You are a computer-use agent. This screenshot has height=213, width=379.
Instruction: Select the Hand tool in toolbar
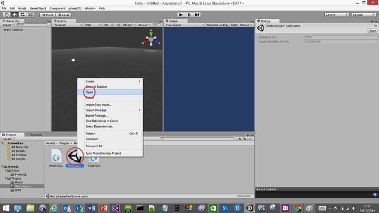coord(6,15)
